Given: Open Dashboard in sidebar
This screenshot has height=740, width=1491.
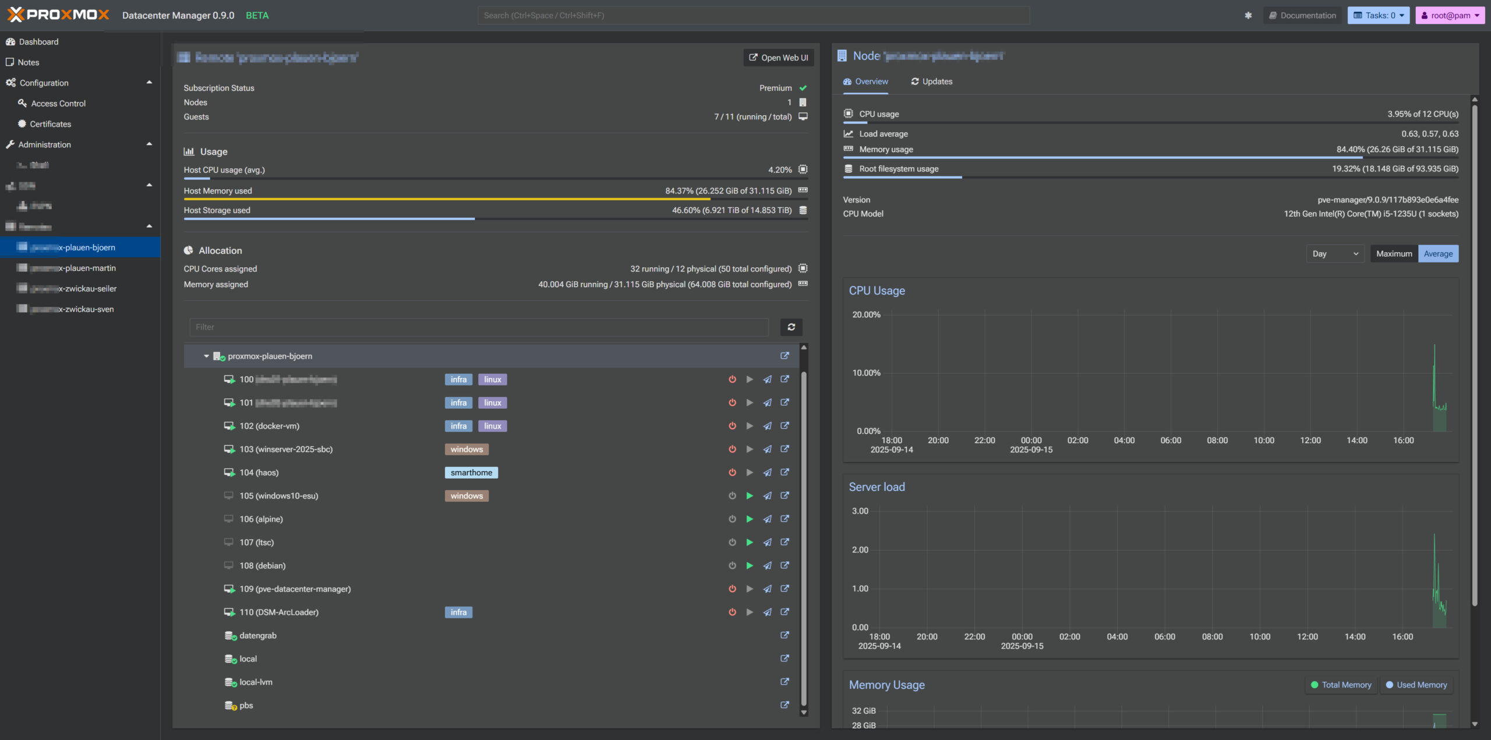Looking at the screenshot, I should (80, 42).
